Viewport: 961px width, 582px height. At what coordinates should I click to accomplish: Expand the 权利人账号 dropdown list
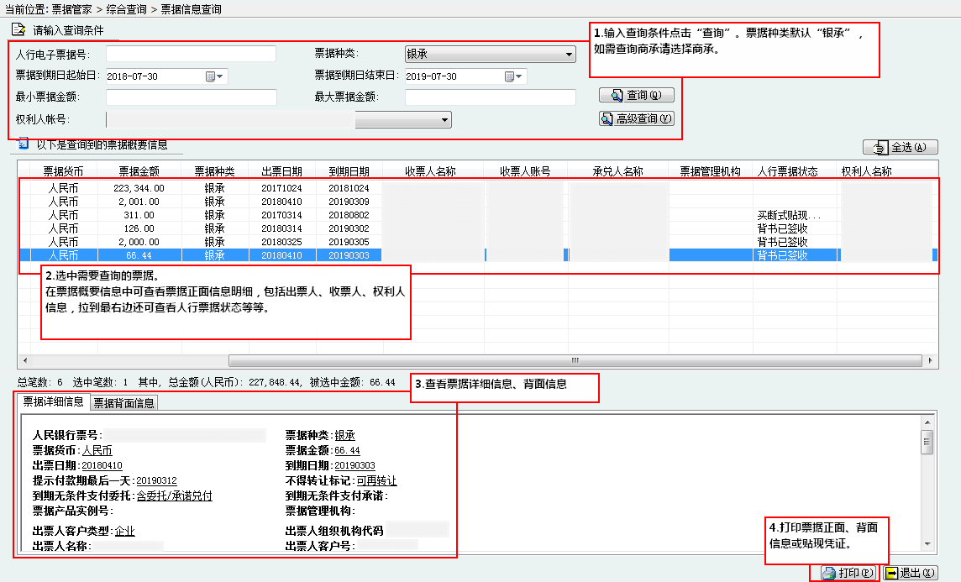click(x=444, y=120)
